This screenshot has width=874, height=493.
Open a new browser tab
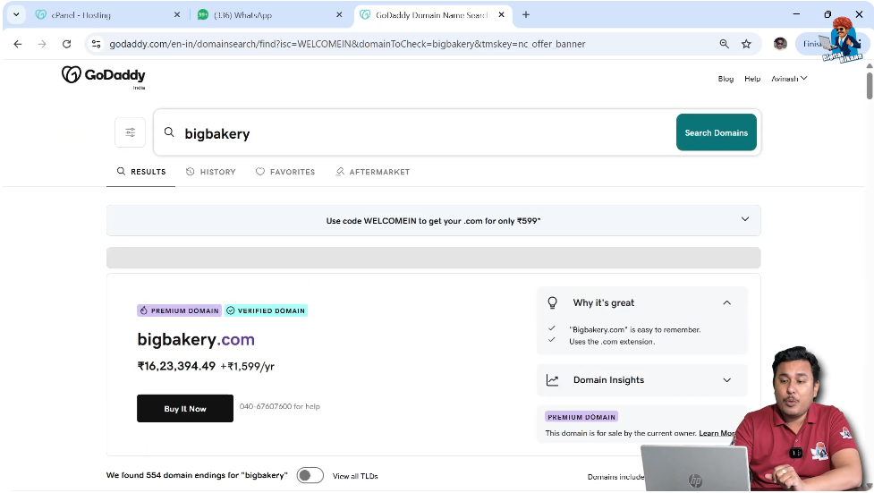pos(526,14)
